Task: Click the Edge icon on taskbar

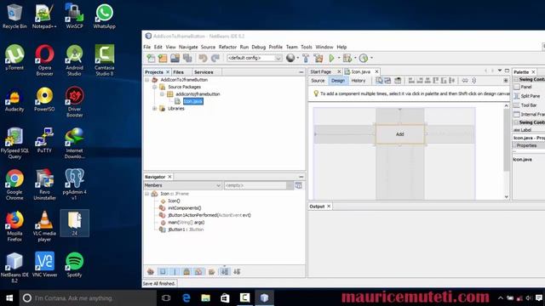Action: [x=186, y=298]
